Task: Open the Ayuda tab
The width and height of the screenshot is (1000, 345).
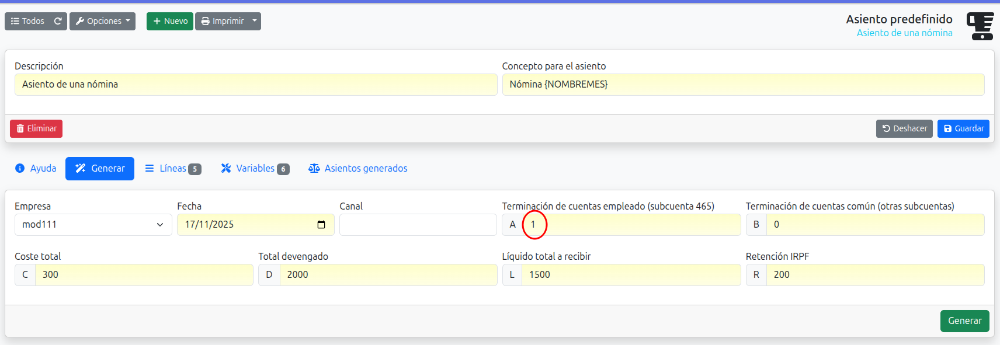Action: click(x=36, y=169)
